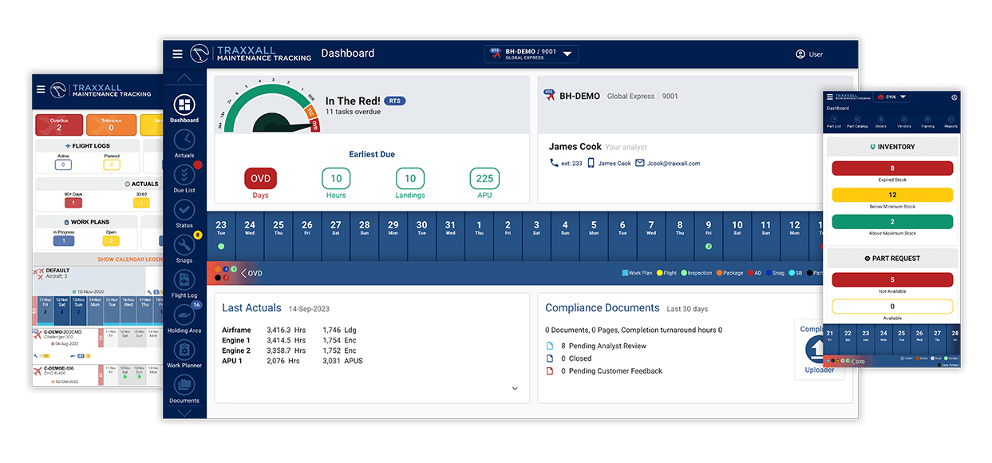
Task: Click the Work Plans Open count
Action: tap(112, 241)
